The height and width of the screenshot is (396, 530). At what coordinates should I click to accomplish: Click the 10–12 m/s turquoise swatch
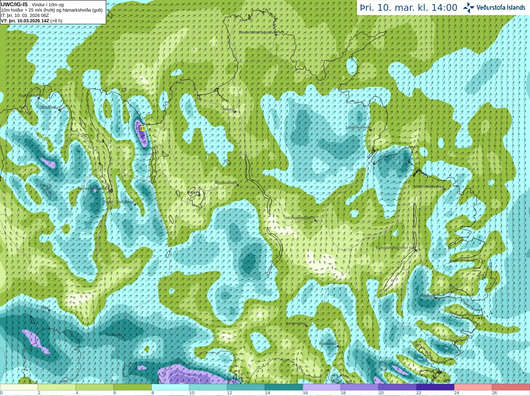coord(208,387)
